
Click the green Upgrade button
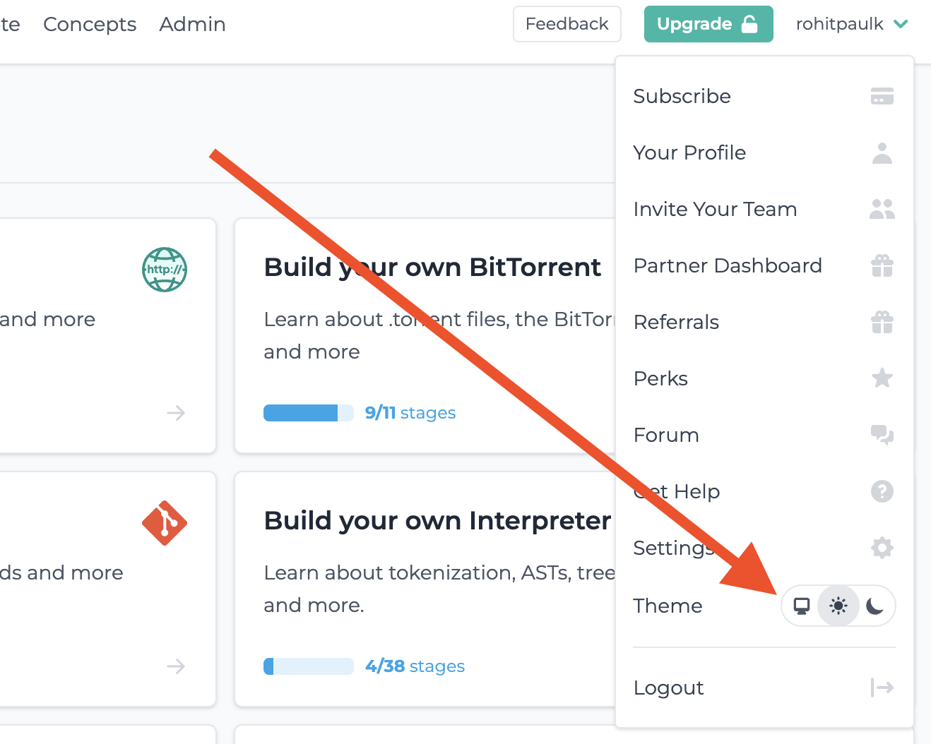(x=708, y=24)
